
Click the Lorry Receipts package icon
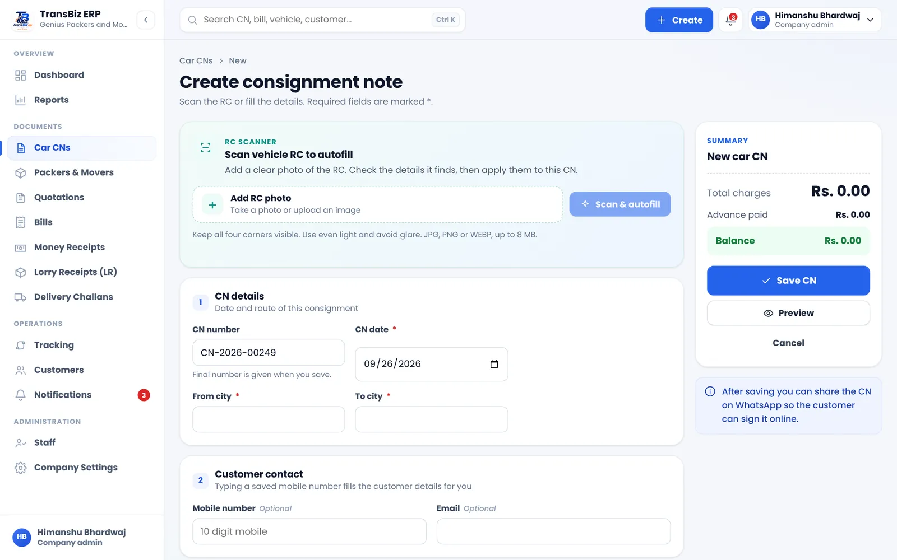(21, 272)
